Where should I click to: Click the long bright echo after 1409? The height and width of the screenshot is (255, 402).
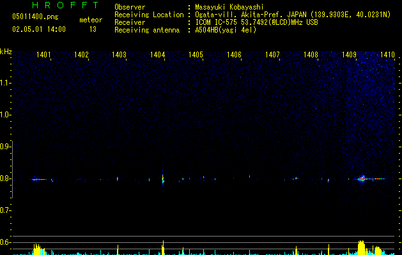[x=371, y=178]
